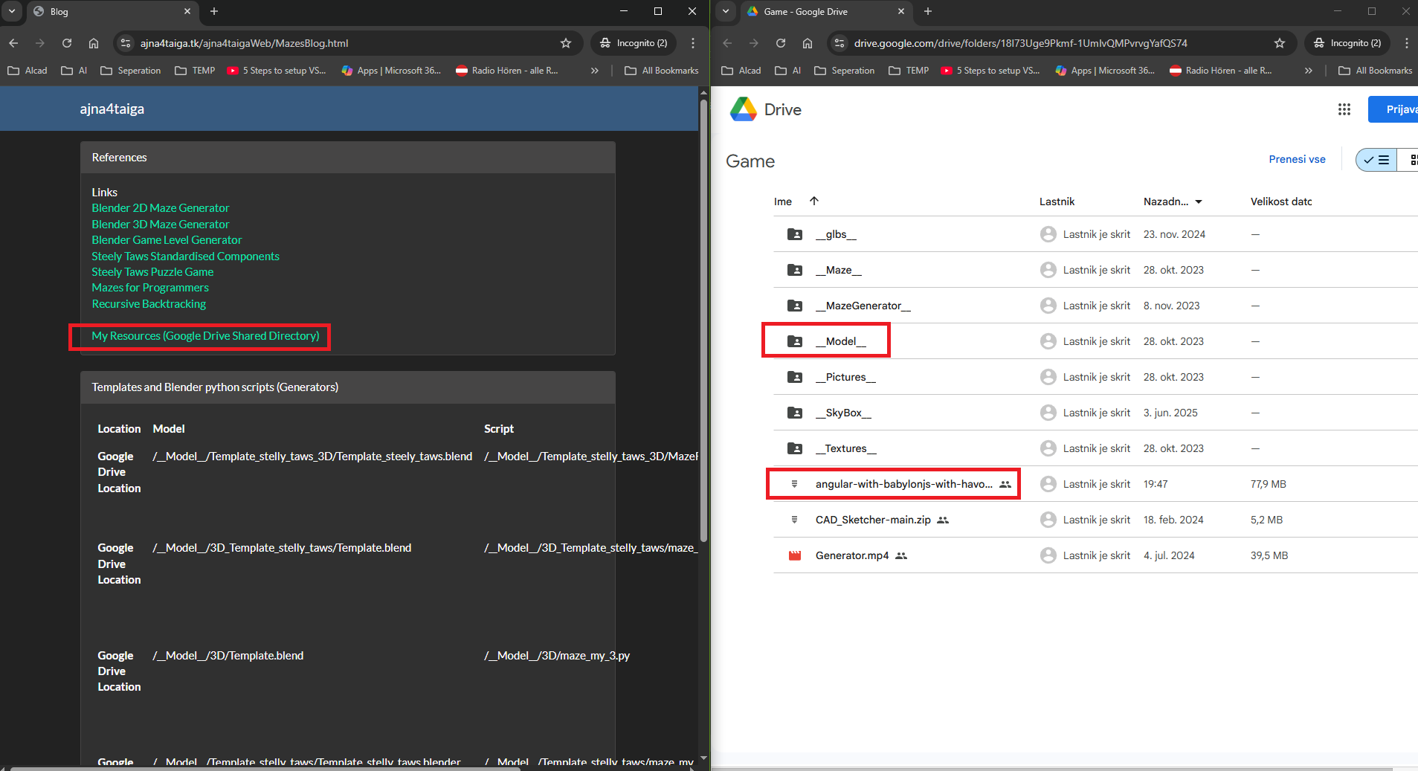Select the Blog browser tab
This screenshot has width=1418, height=771.
(112, 11)
